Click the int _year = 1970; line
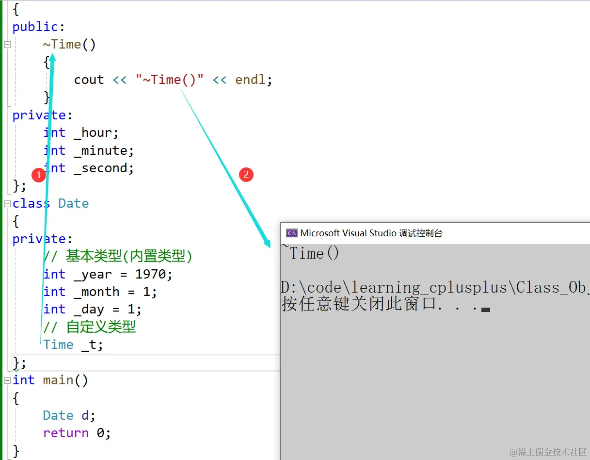The width and height of the screenshot is (590, 460). tap(108, 275)
